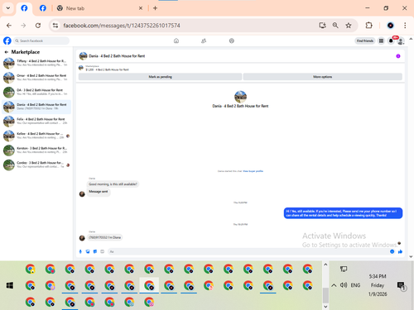Open Kerston's 3 Bed 2 Bath conversation
This screenshot has width=414, height=310.
point(36,150)
